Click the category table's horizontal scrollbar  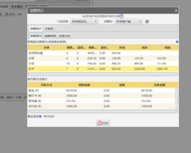103,74
